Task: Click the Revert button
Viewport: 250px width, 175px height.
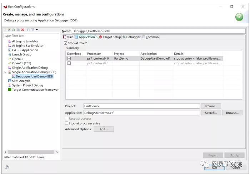Action: (213, 155)
